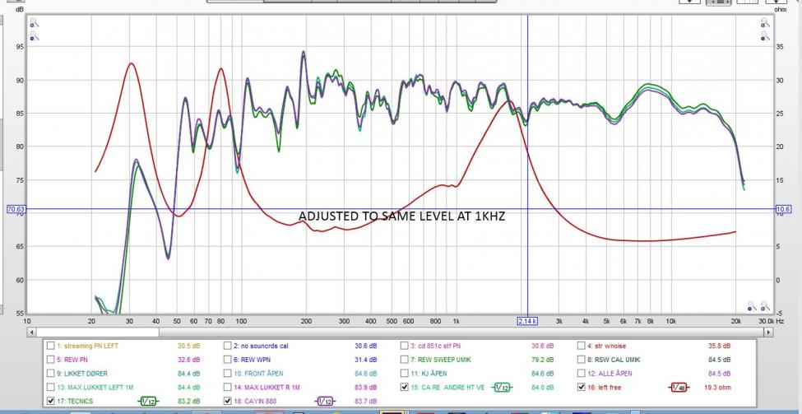The height and width of the screenshot is (414, 802).
Task: Enable trace 1: streaming PN LEFT
Action: (50, 346)
